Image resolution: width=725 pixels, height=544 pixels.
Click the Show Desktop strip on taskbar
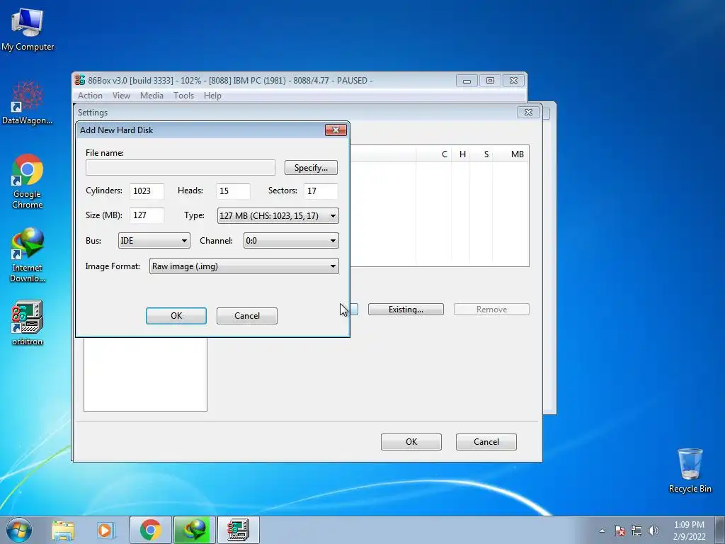tap(720, 530)
